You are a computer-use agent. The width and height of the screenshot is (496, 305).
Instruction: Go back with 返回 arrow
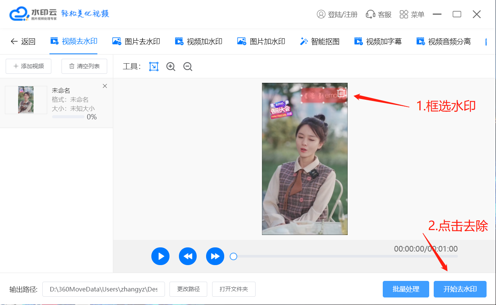[23, 41]
